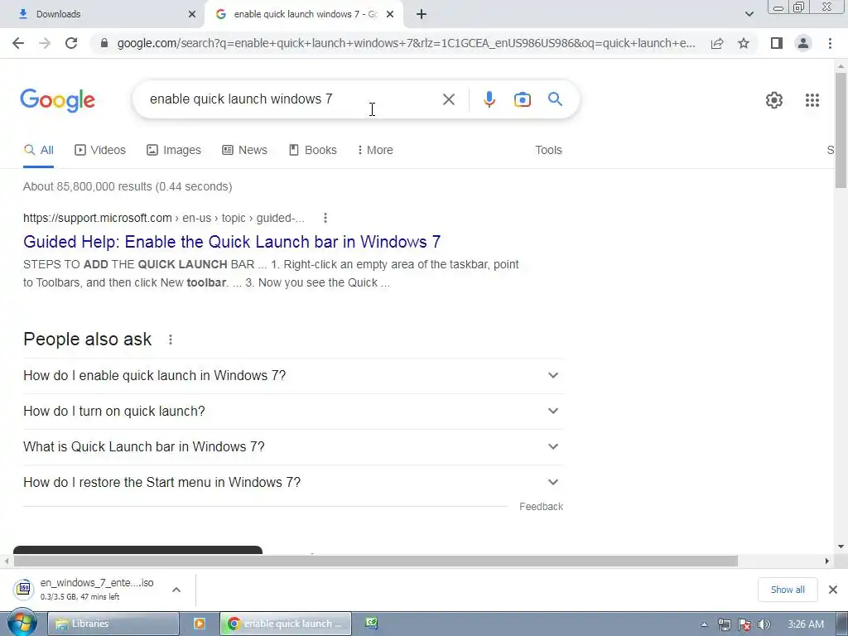Open Google quick settings gear
The image size is (848, 636).
click(774, 100)
